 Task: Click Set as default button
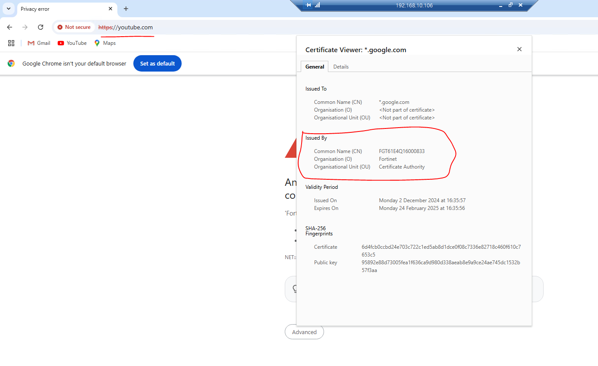tap(157, 63)
